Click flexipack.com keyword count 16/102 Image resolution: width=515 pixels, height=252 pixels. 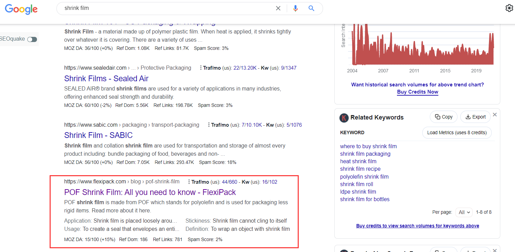coord(270,182)
